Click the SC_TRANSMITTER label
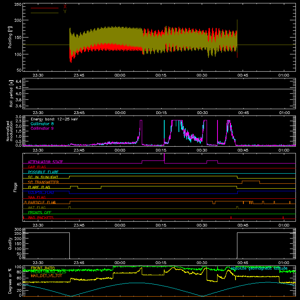The width and height of the screenshot is (300, 300). (x=43, y=182)
